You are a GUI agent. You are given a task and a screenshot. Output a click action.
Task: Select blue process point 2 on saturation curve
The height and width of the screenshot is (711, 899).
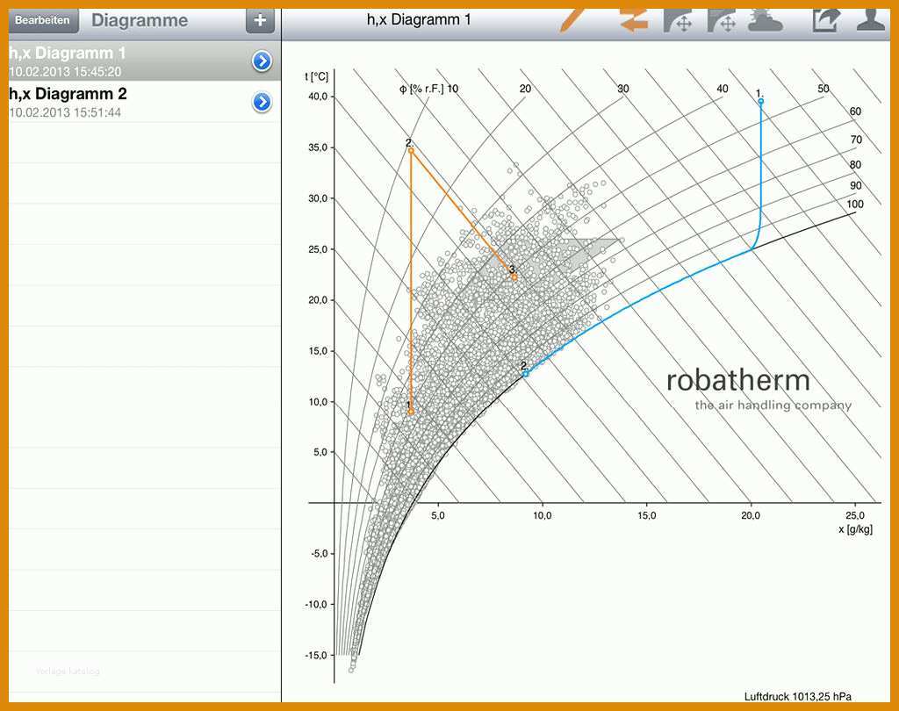[x=525, y=374]
